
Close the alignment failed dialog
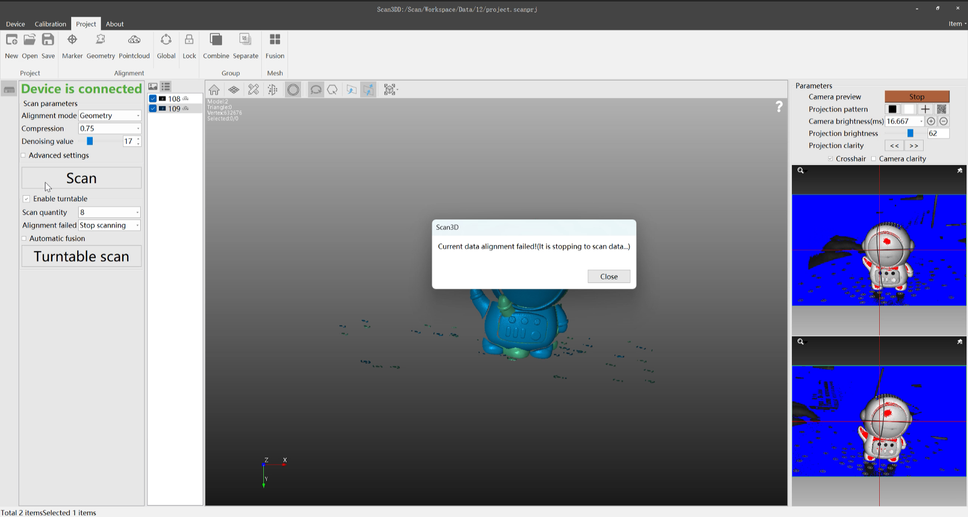tap(609, 277)
